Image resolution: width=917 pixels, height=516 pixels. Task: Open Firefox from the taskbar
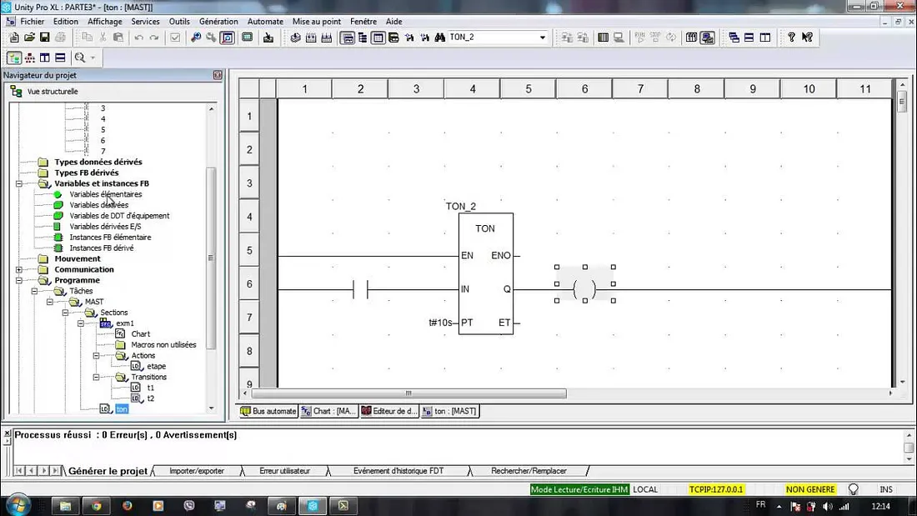coord(127,505)
